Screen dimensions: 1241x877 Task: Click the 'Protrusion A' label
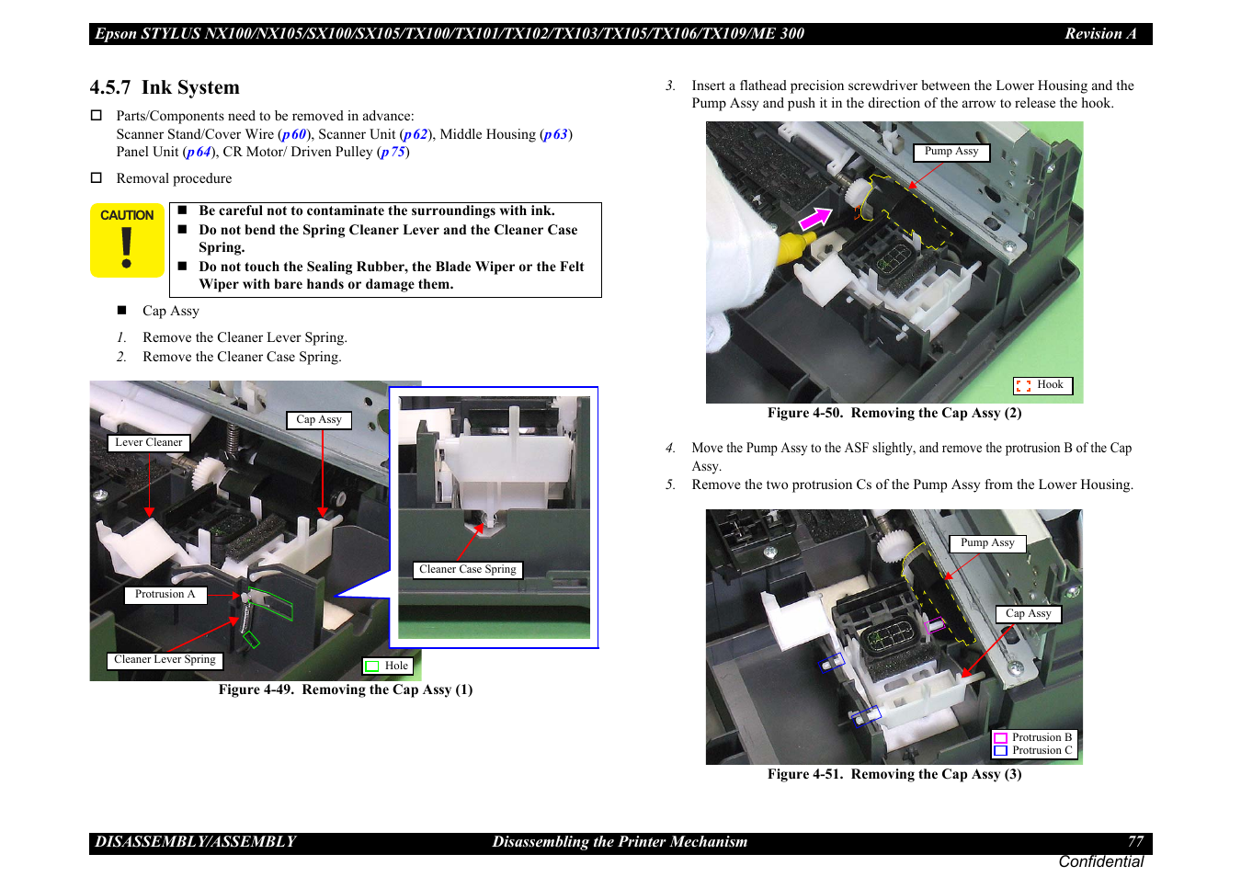[x=165, y=595]
